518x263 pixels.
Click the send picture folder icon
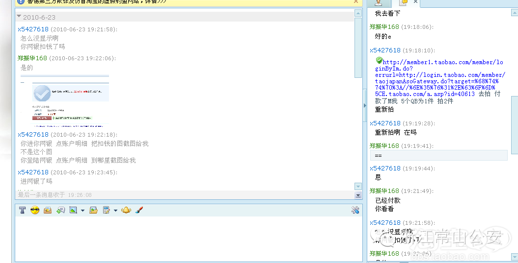pos(93,210)
